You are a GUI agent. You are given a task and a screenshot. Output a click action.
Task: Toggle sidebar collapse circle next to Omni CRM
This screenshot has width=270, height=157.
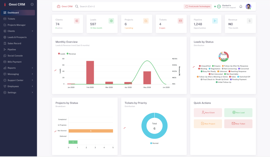coord(32,4)
